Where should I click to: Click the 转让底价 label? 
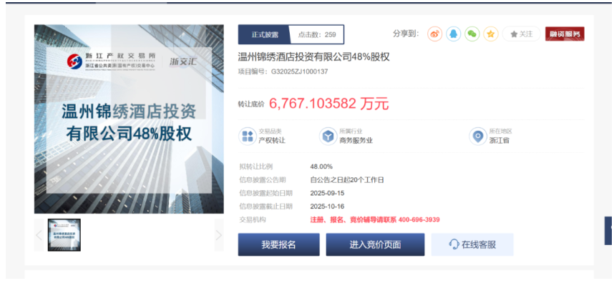(x=251, y=104)
